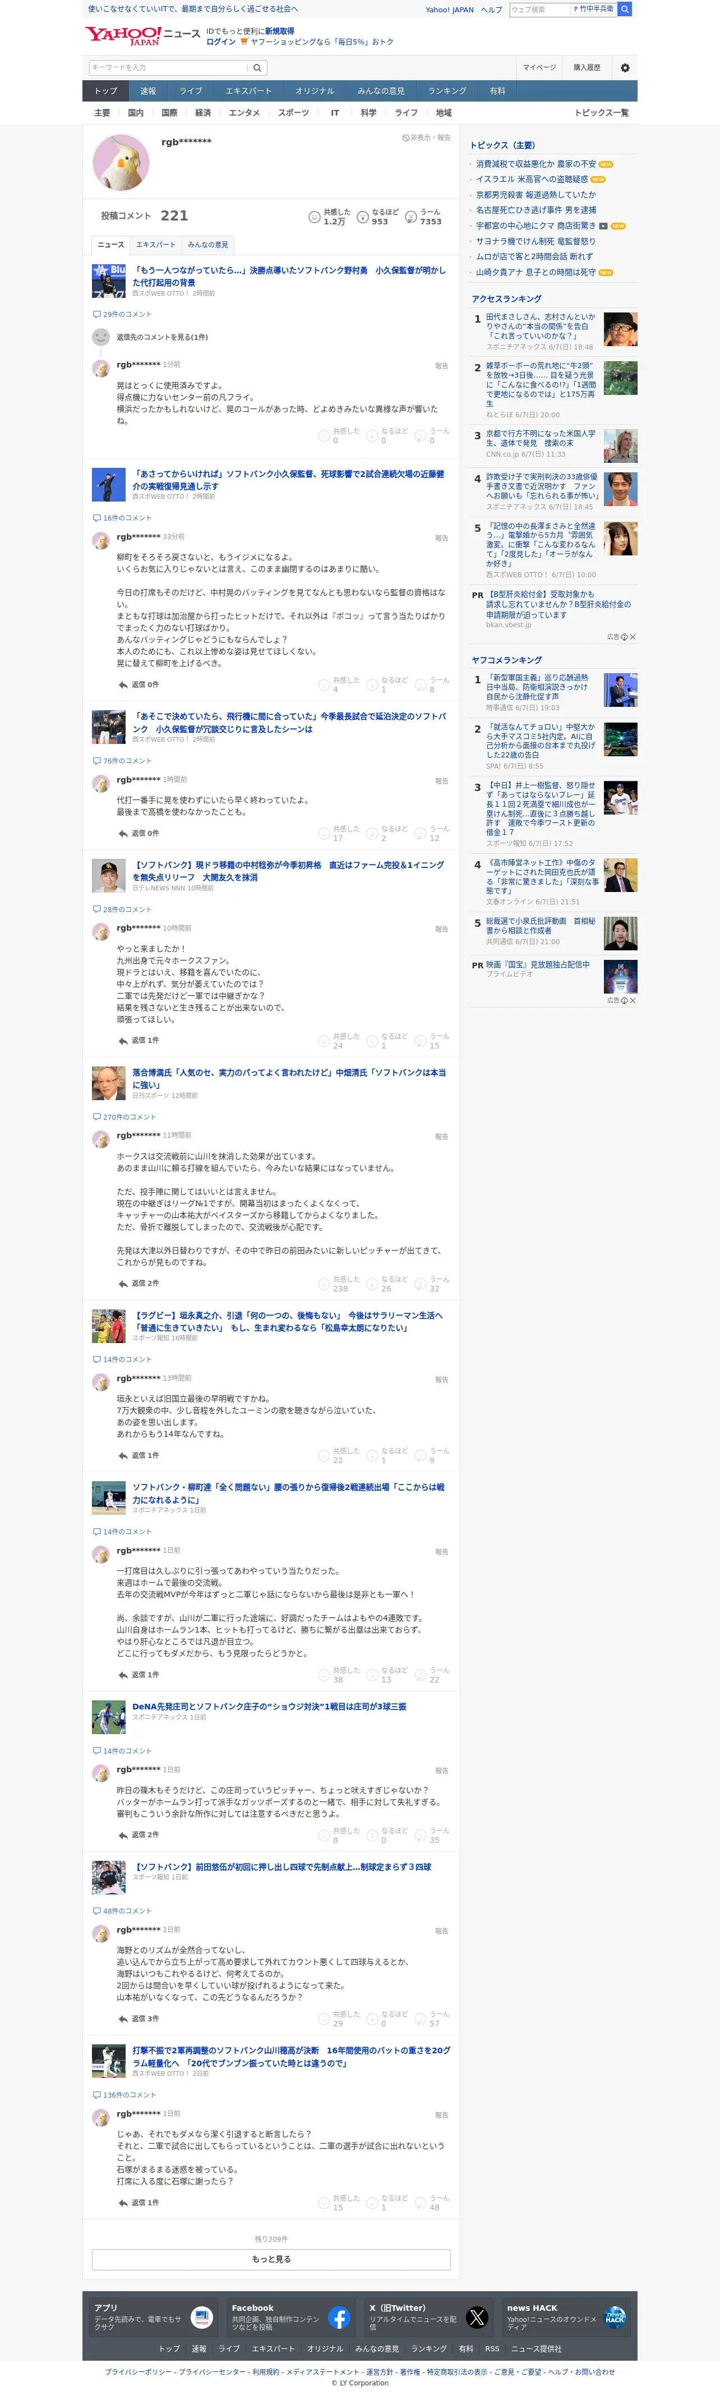Select the IT category
The image size is (720, 2400).
[x=334, y=113]
